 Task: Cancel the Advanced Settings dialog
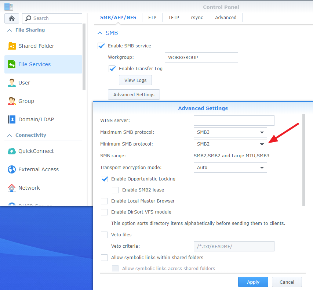point(287,282)
